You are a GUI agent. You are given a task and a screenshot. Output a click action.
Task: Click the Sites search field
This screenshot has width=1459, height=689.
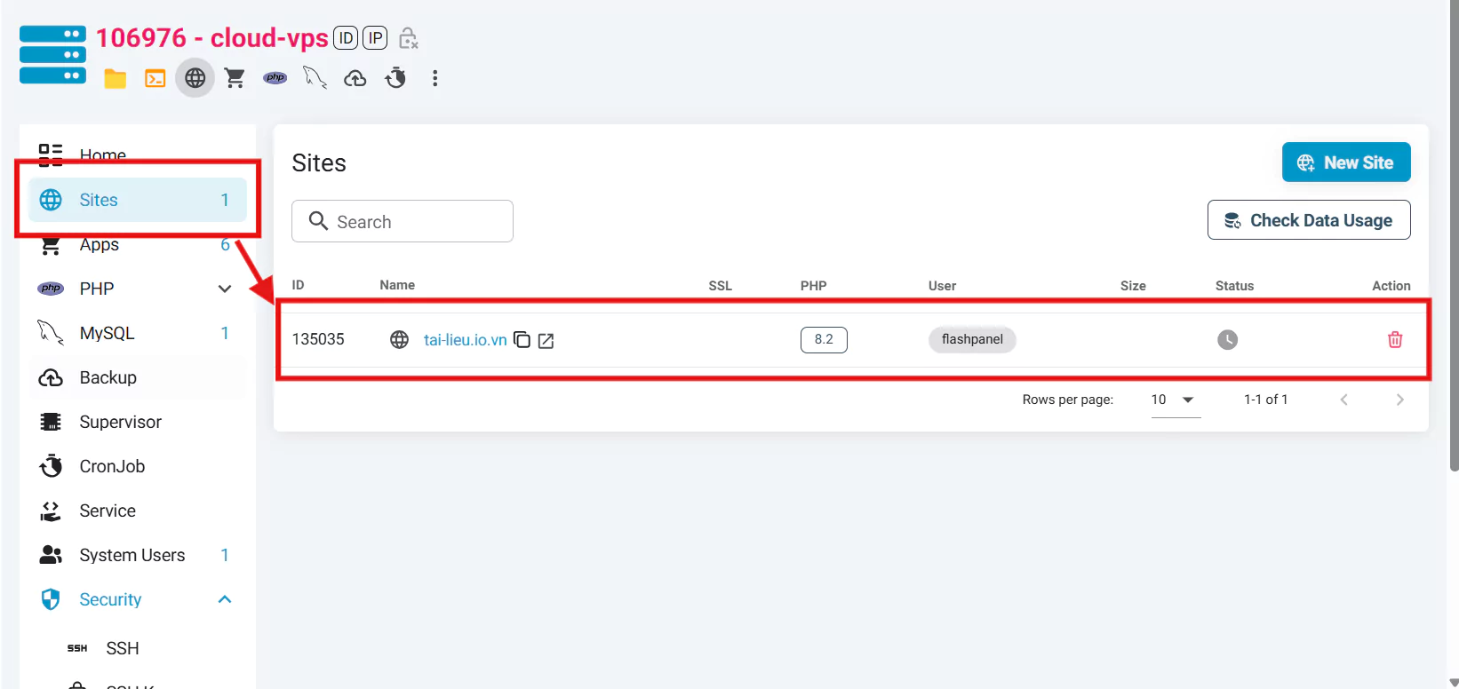(403, 222)
